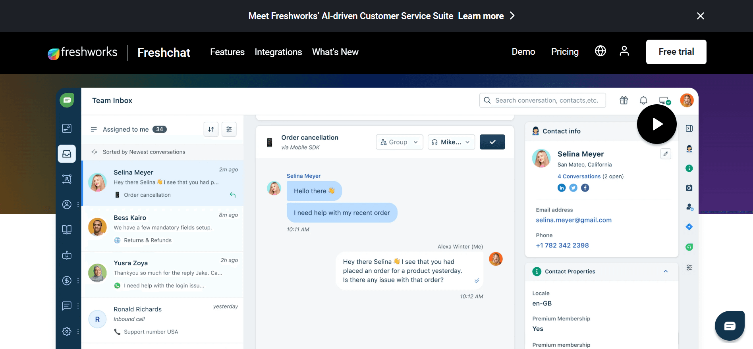Image resolution: width=753 pixels, height=349 pixels.
Task: Click the green Freshchat app logo
Action: point(67,100)
